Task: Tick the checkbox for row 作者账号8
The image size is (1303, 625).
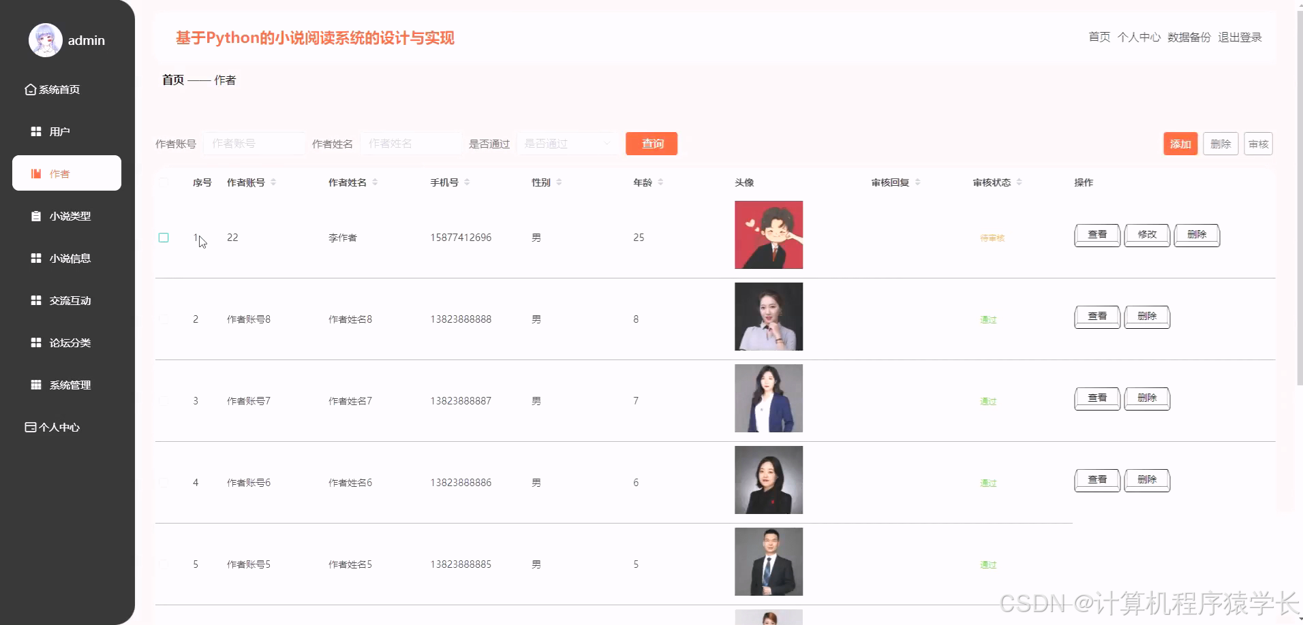Action: pyautogui.click(x=164, y=319)
